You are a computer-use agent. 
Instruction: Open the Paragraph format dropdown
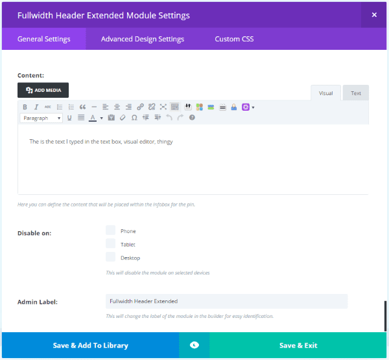tap(41, 118)
